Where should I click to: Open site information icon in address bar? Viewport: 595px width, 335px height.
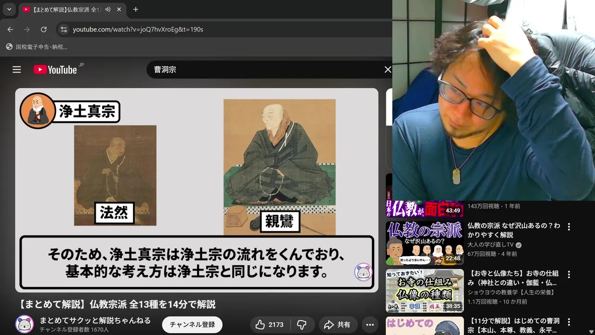pos(64,29)
